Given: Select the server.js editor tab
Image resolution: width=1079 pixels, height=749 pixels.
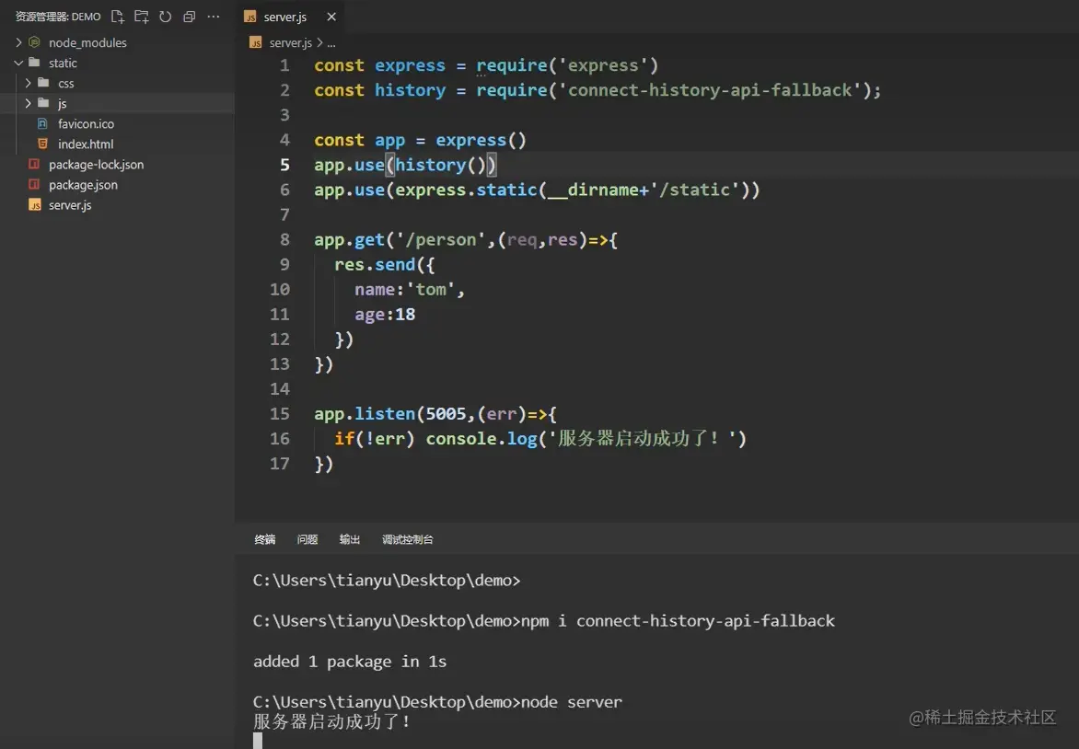Looking at the screenshot, I should (x=290, y=17).
